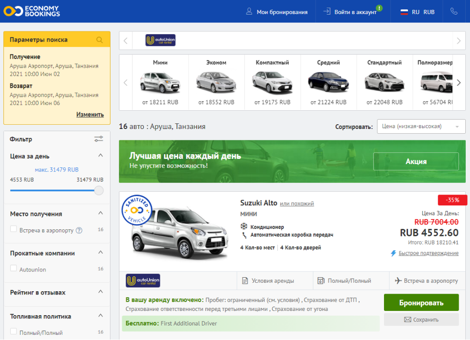Viewport: 470px width, 340px height.
Task: Open the или похожий link
Action: (x=297, y=204)
